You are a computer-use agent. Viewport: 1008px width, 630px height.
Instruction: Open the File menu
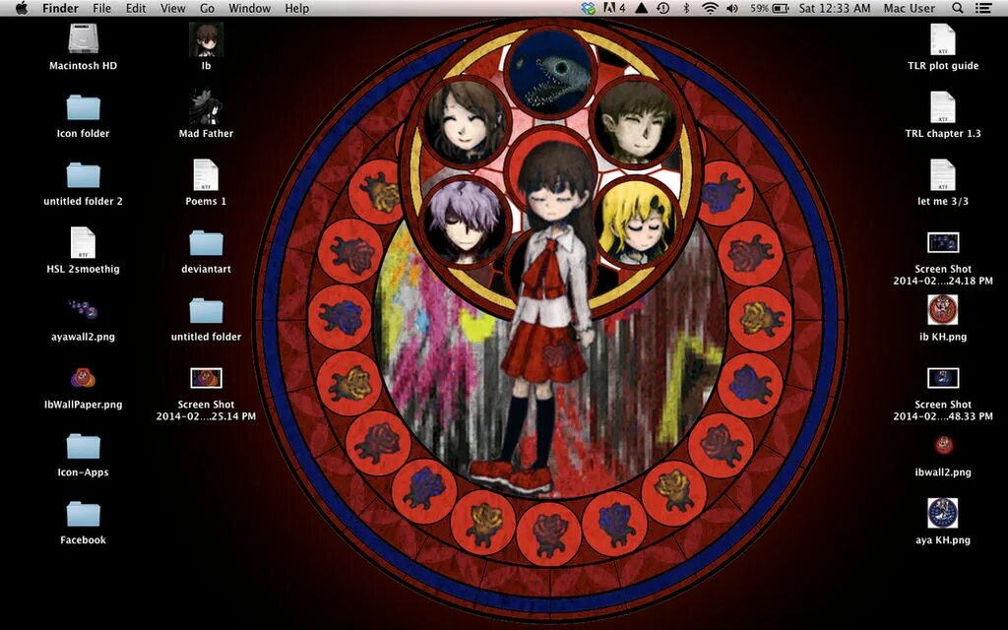pyautogui.click(x=101, y=8)
